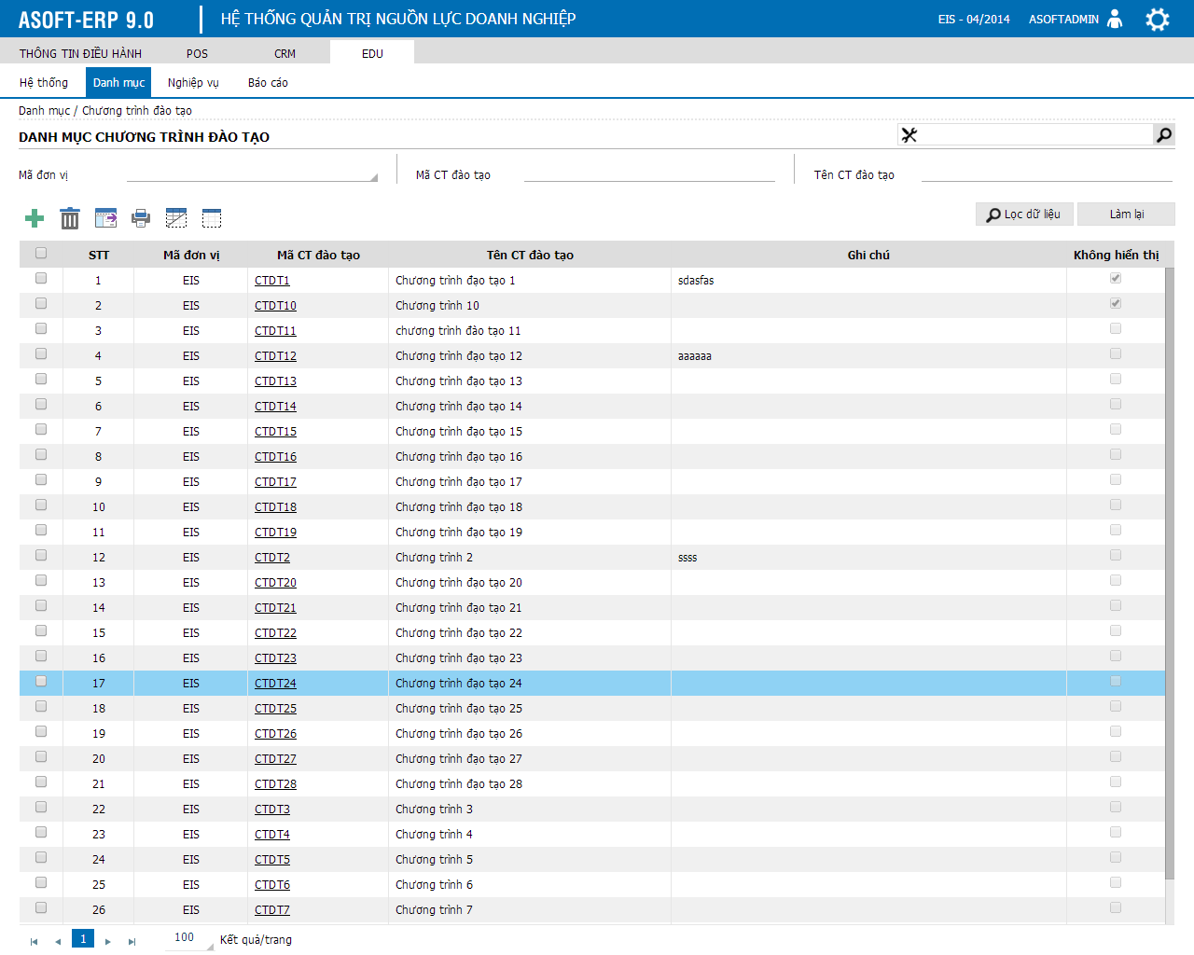Click the EIS - 04/2014 period label
1194x955 pixels.
click(974, 19)
